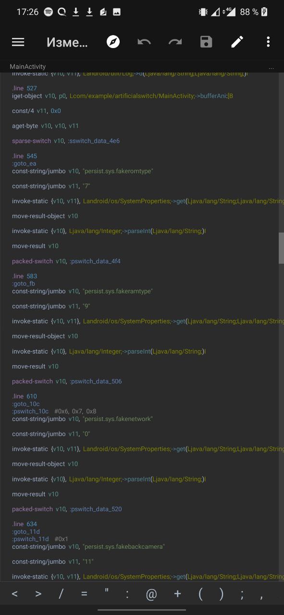Viewport: 284px width, 615px height.
Task: Tap the Spotify status bar icon
Action: (48, 12)
